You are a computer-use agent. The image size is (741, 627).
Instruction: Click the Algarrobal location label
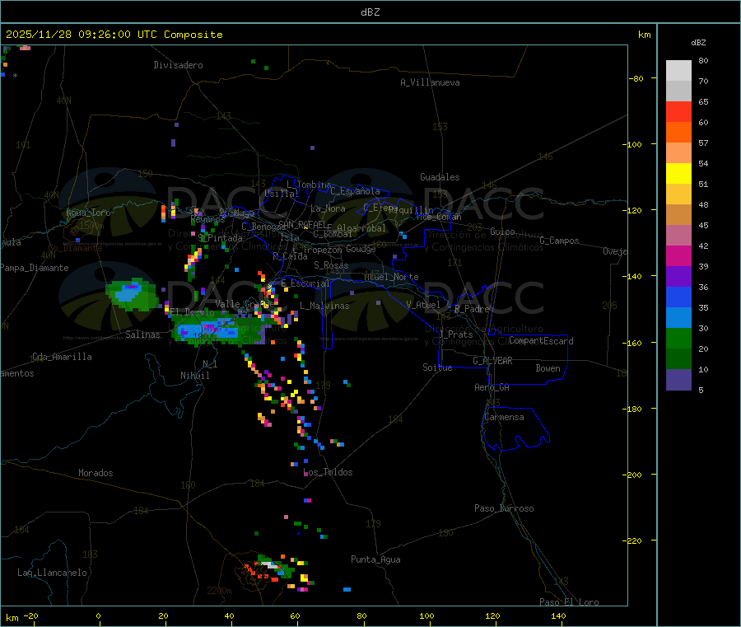tap(361, 228)
